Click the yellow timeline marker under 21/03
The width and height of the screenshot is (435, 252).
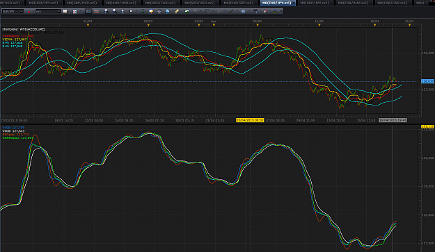[88, 25]
